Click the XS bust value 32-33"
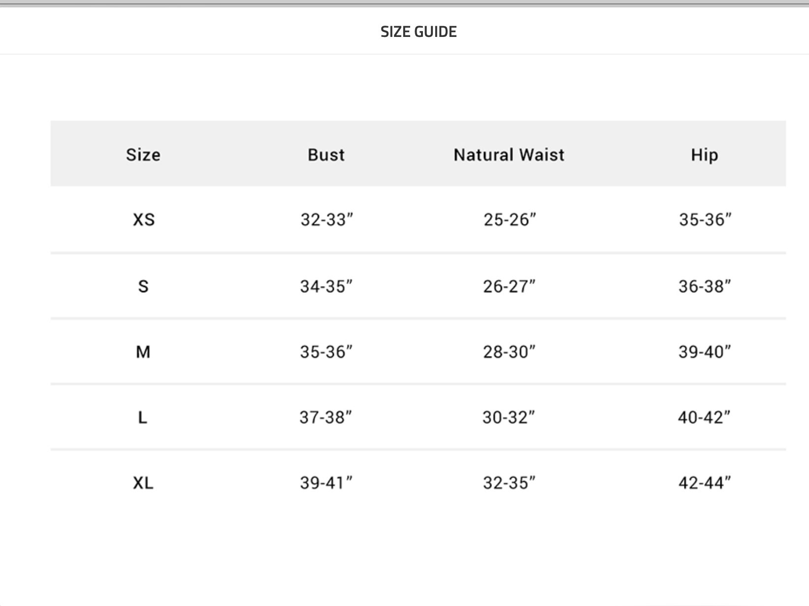Screen dimensions: 809x606 (x=327, y=220)
